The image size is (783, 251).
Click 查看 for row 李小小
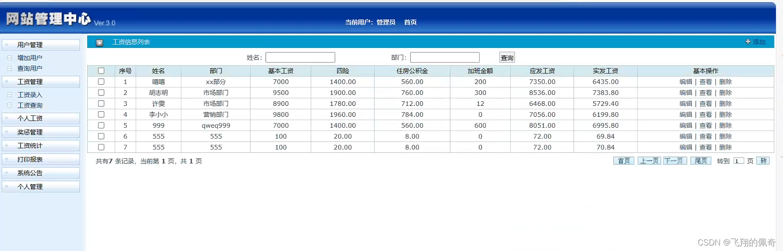705,115
